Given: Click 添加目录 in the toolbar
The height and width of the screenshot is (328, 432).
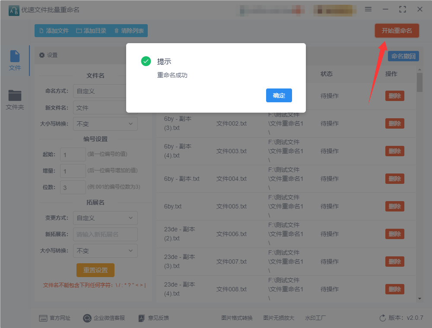Looking at the screenshot, I should click(91, 31).
